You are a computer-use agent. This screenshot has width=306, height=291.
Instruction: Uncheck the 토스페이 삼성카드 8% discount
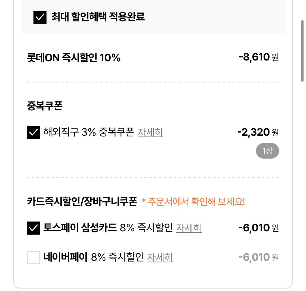click(x=33, y=228)
